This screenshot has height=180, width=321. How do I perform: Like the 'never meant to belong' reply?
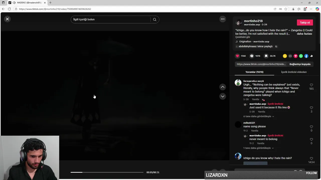pos(311,139)
